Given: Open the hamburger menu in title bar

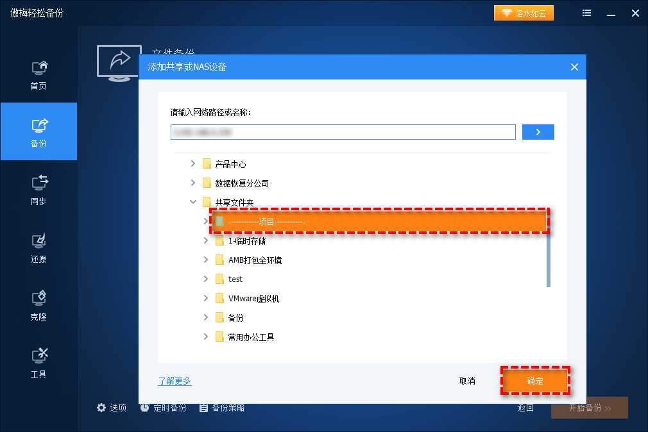Looking at the screenshot, I should click(586, 13).
